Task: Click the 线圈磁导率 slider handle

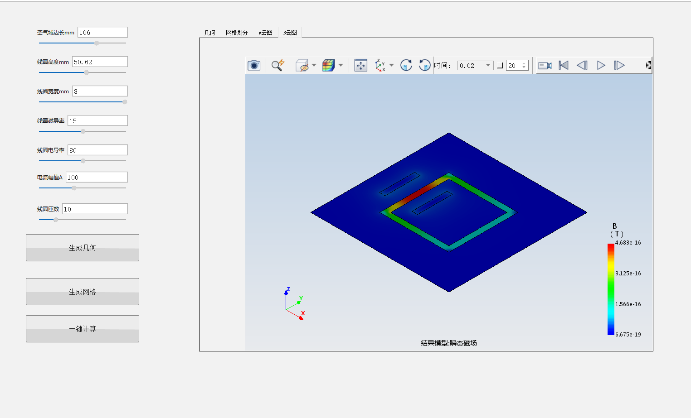Action: pos(83,131)
